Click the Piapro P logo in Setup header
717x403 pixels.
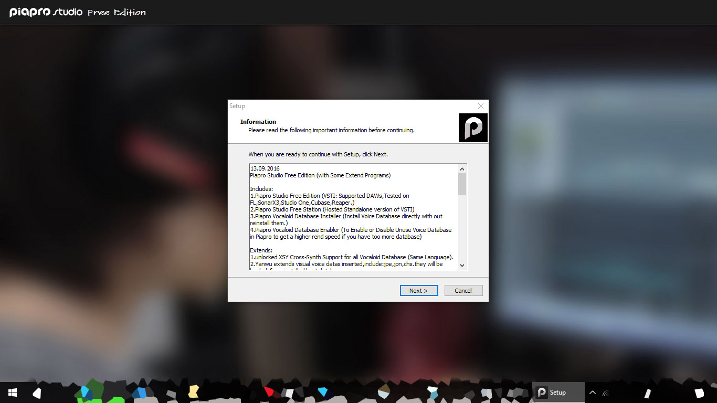[x=473, y=128]
